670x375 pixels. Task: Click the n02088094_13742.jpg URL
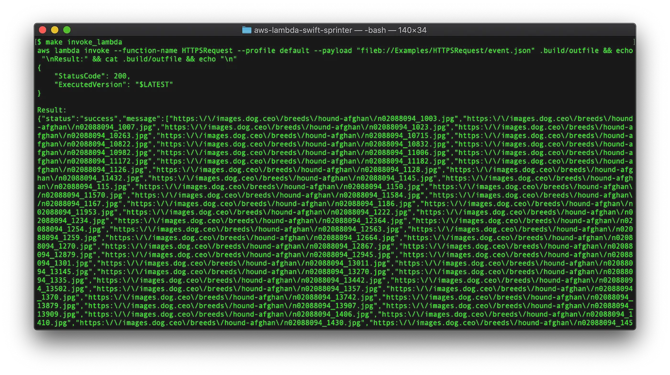coord(230,298)
